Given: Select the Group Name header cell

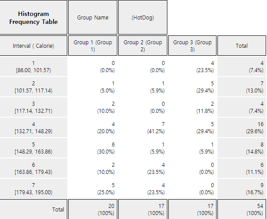Looking at the screenshot, I should tap(93, 17).
